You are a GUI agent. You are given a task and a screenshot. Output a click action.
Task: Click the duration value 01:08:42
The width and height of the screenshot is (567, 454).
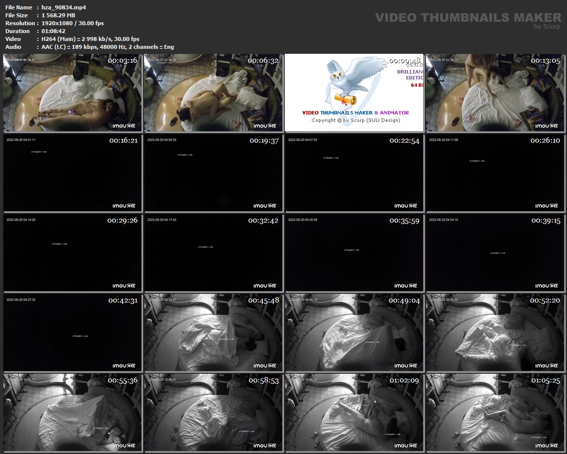tap(53, 31)
